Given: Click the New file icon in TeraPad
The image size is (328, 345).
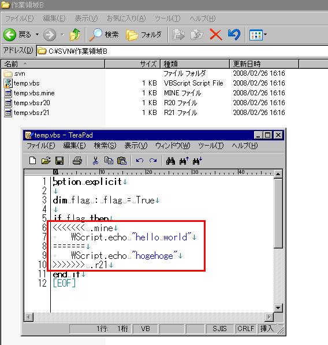Looking at the screenshot, I should point(33,161).
